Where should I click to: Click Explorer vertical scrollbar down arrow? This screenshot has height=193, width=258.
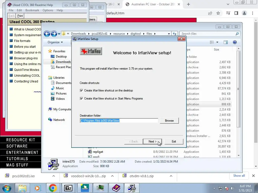point(239,156)
